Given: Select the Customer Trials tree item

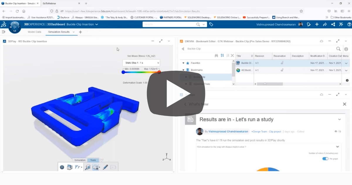Looking at the screenshot, I should point(201,84).
